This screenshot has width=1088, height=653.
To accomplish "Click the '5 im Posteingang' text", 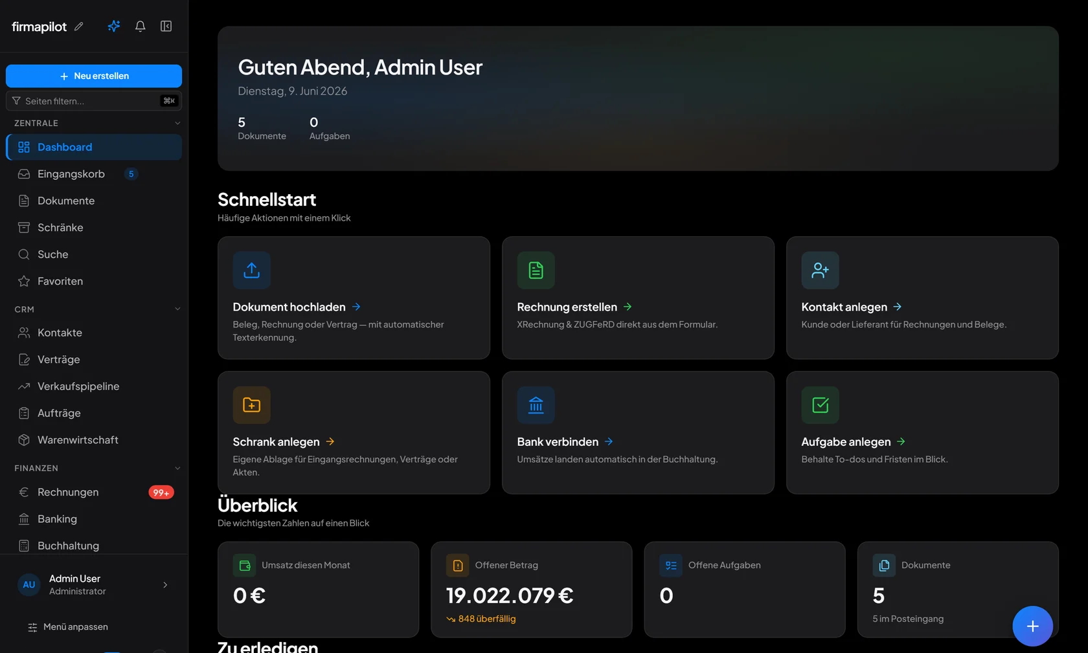I will (908, 619).
